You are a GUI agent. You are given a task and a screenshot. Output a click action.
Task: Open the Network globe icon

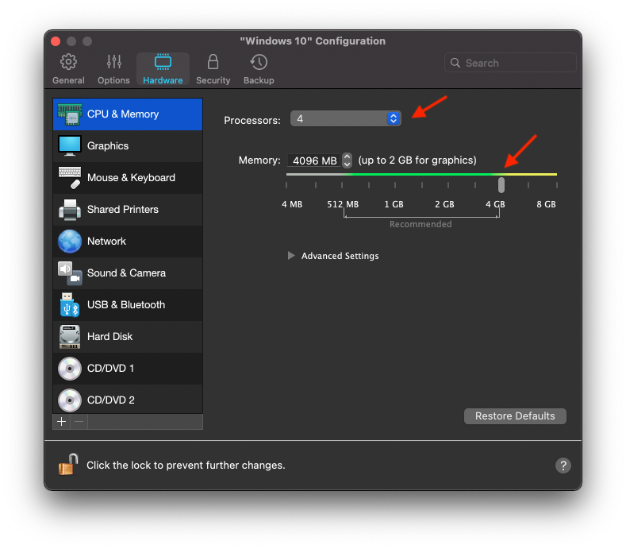70,242
